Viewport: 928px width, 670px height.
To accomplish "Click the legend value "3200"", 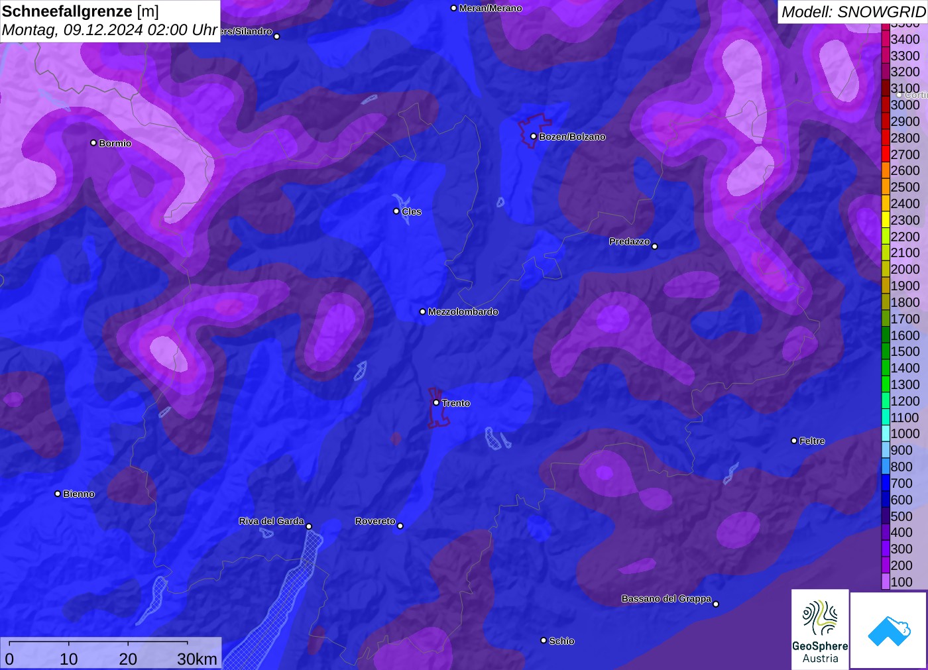I will tap(905, 72).
